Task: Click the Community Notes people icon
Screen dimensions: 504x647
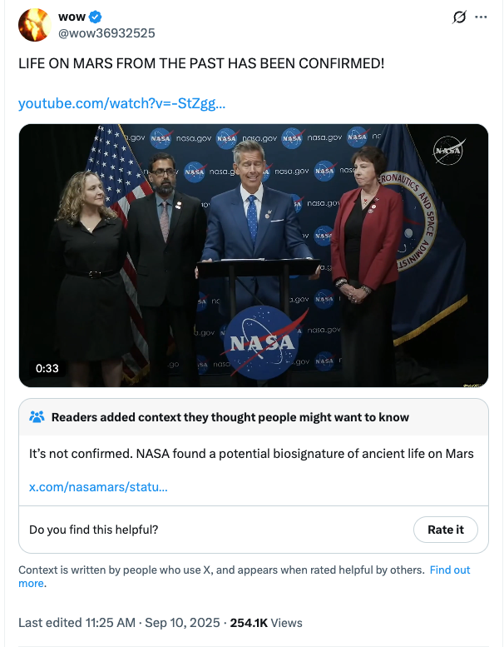Action: pos(37,417)
